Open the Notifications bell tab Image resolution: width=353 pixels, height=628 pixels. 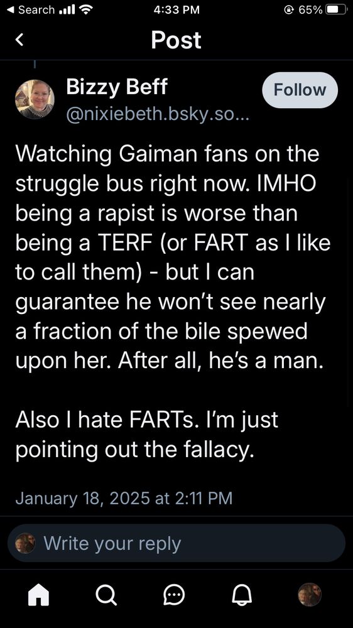(242, 594)
